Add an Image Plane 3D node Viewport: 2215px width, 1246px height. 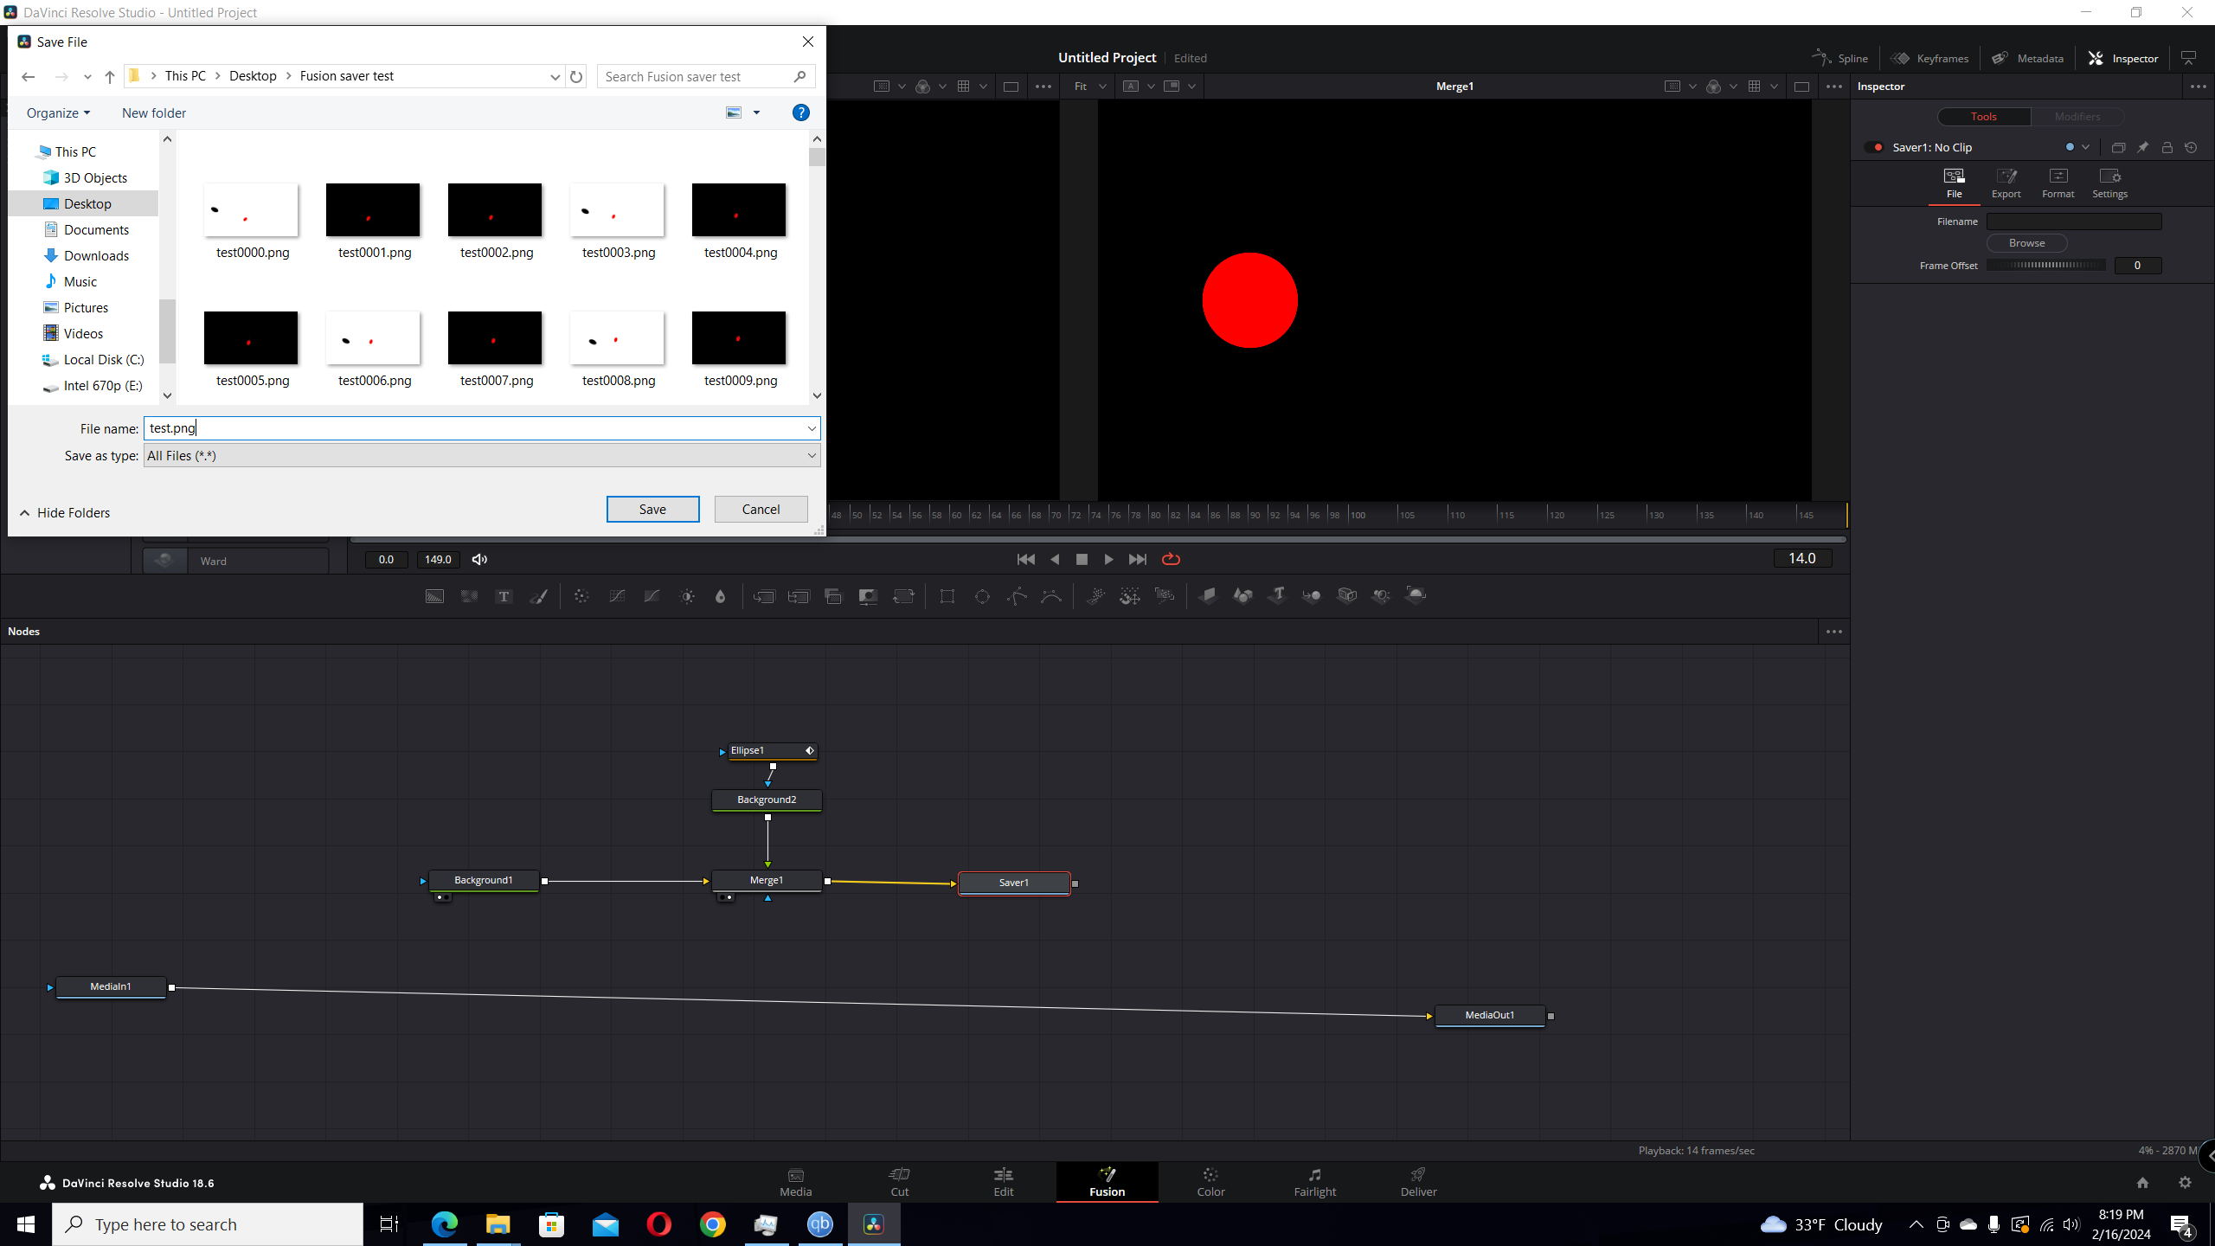point(1208,596)
